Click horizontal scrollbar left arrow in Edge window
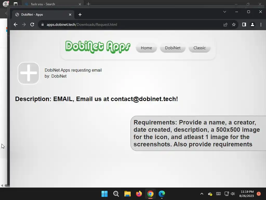 [2, 185]
